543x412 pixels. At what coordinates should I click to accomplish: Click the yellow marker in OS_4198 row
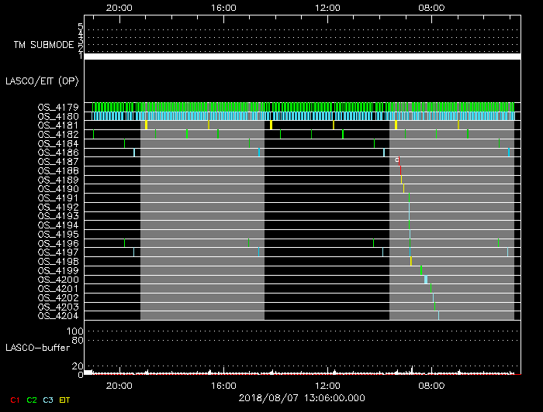(x=411, y=262)
